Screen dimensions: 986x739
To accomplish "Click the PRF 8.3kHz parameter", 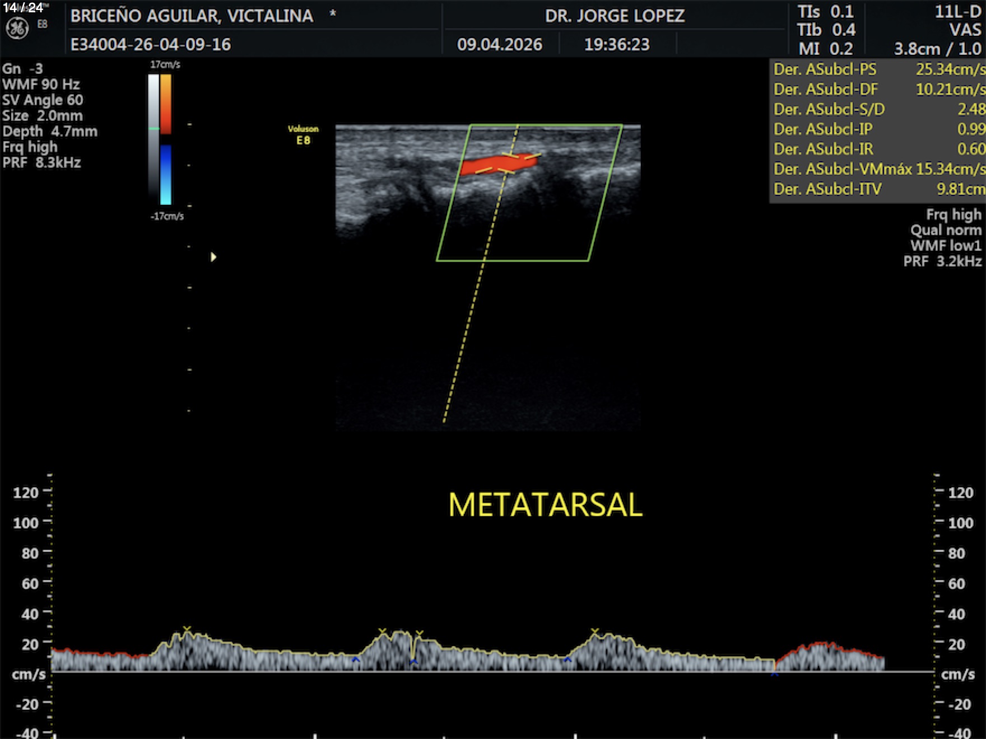I will [x=42, y=163].
